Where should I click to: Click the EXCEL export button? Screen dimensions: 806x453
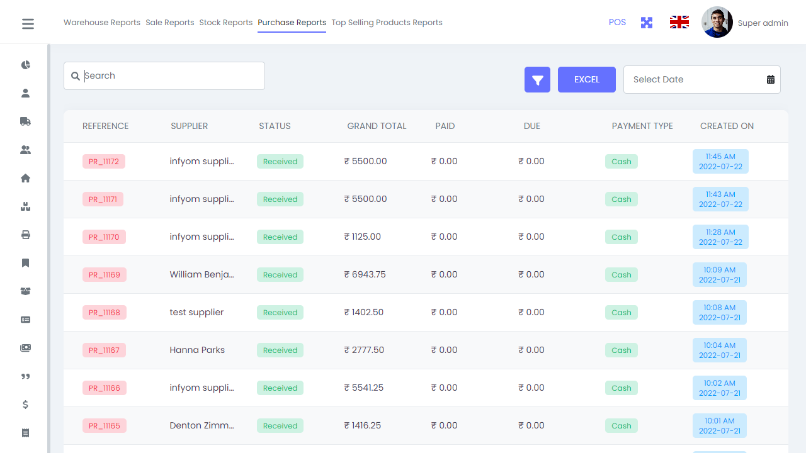pyautogui.click(x=586, y=80)
